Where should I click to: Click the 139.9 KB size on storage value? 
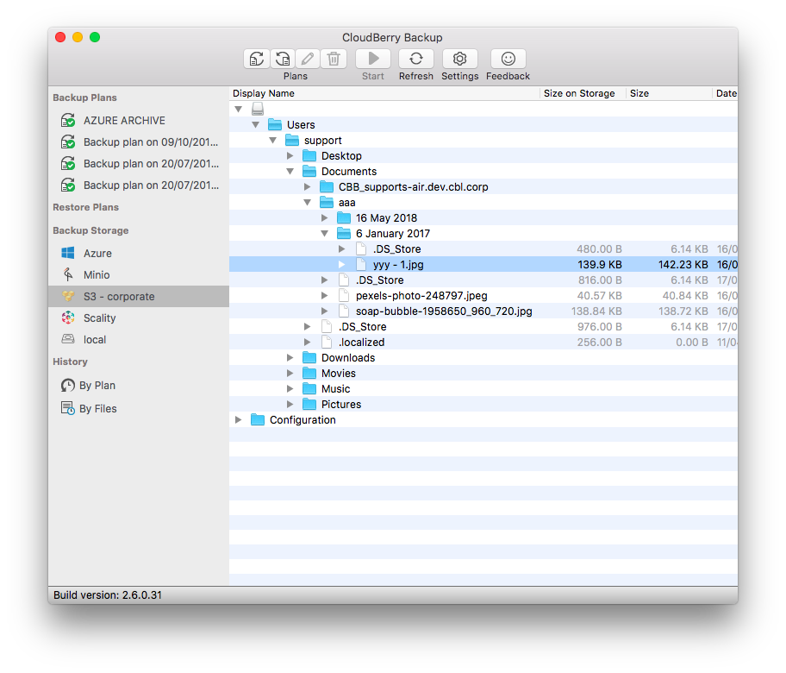(x=600, y=265)
